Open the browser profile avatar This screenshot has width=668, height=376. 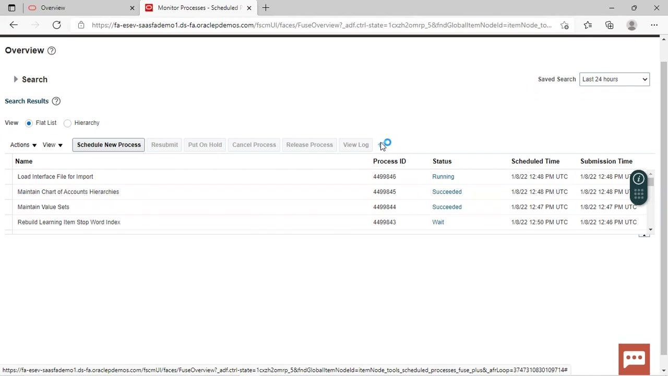(x=631, y=25)
